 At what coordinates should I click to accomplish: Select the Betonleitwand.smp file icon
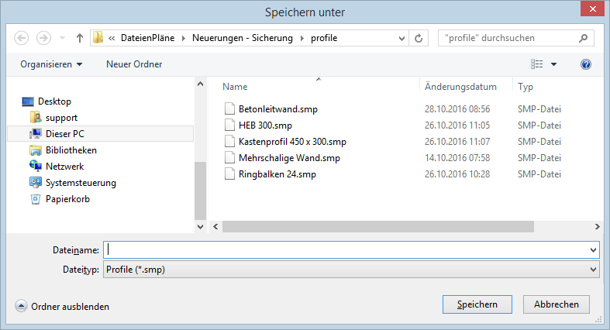point(229,108)
